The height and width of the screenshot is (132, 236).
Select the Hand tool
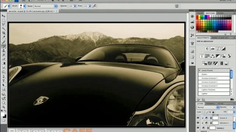[x=4, y=103]
